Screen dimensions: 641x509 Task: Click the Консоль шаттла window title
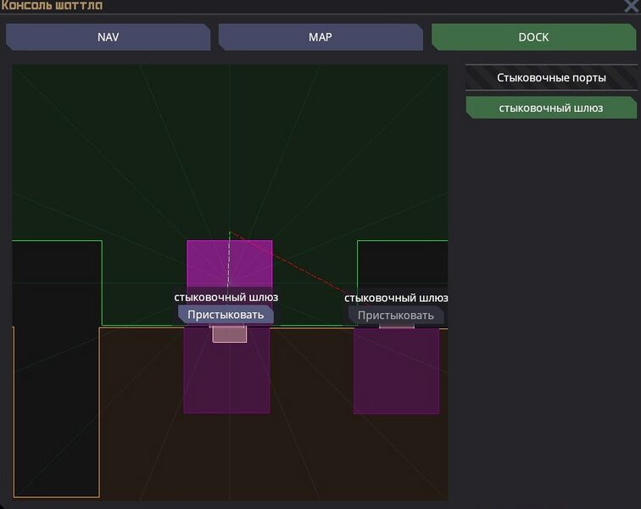pos(53,6)
